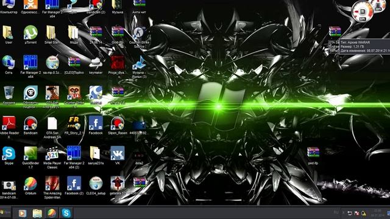Select the dota2 desktop icon
The image size is (390, 219).
[x=139, y=156]
